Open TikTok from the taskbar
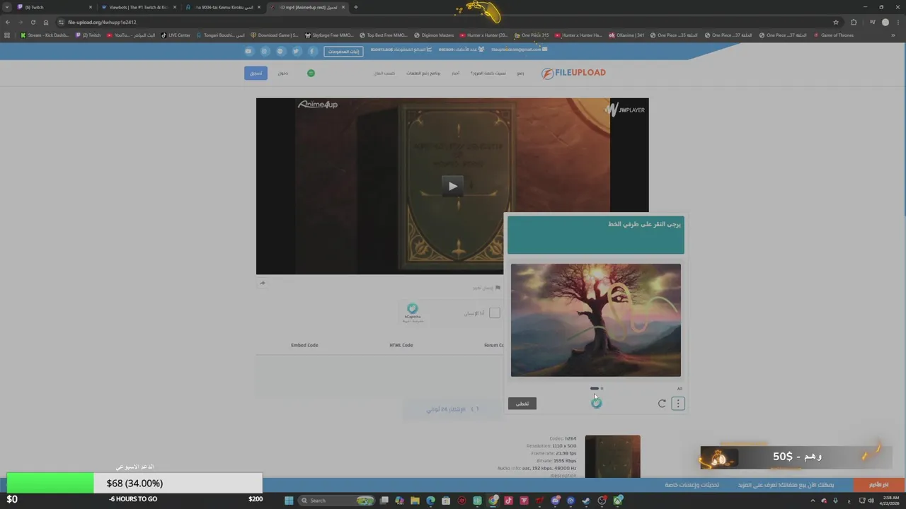The width and height of the screenshot is (906, 509). click(x=508, y=501)
